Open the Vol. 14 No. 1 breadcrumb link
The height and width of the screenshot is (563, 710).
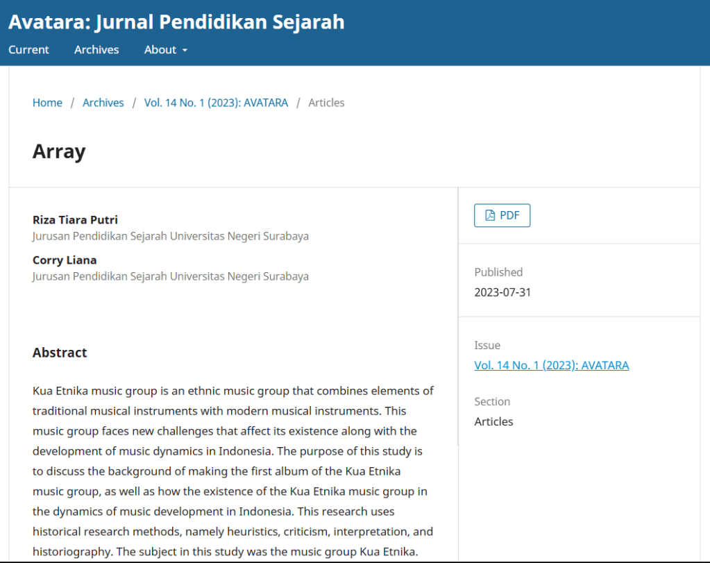216,103
